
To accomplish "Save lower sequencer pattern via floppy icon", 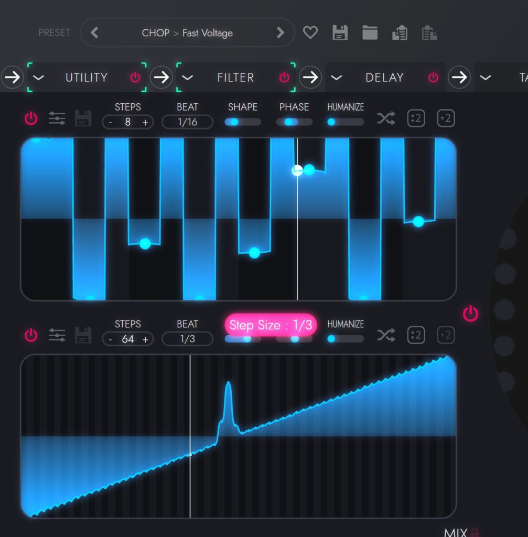I will coord(83,335).
